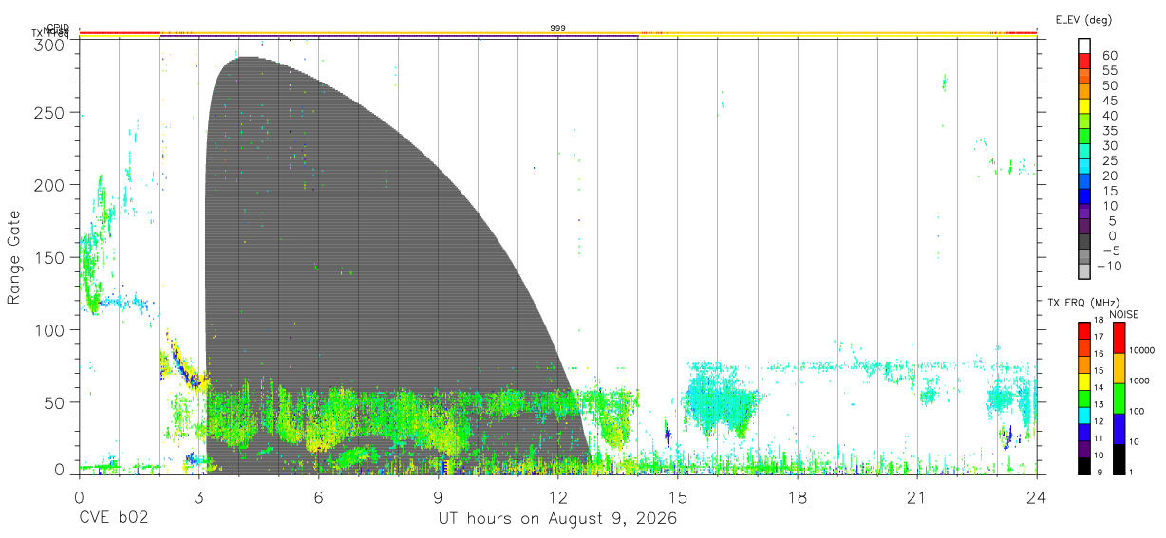
Task: Pick green NOISE segment between 100 and 1000
Action: [1119, 399]
